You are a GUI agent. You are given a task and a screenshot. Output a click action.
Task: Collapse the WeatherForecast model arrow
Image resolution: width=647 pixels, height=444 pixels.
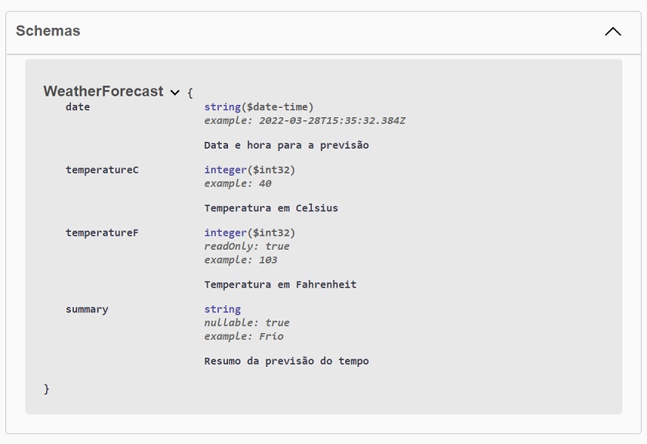coord(175,92)
